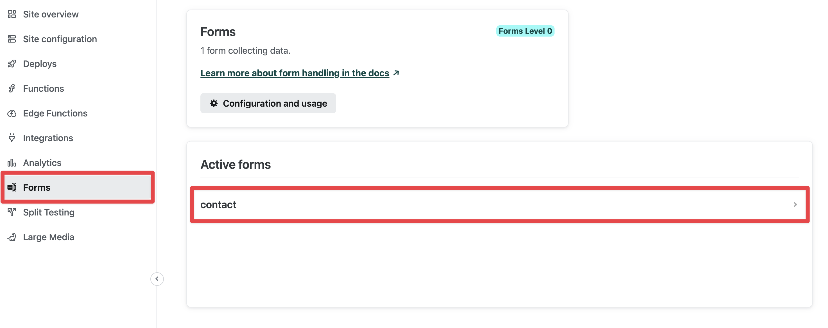Go to Deploys menu item
Screen dimensions: 828x328
[40, 64]
